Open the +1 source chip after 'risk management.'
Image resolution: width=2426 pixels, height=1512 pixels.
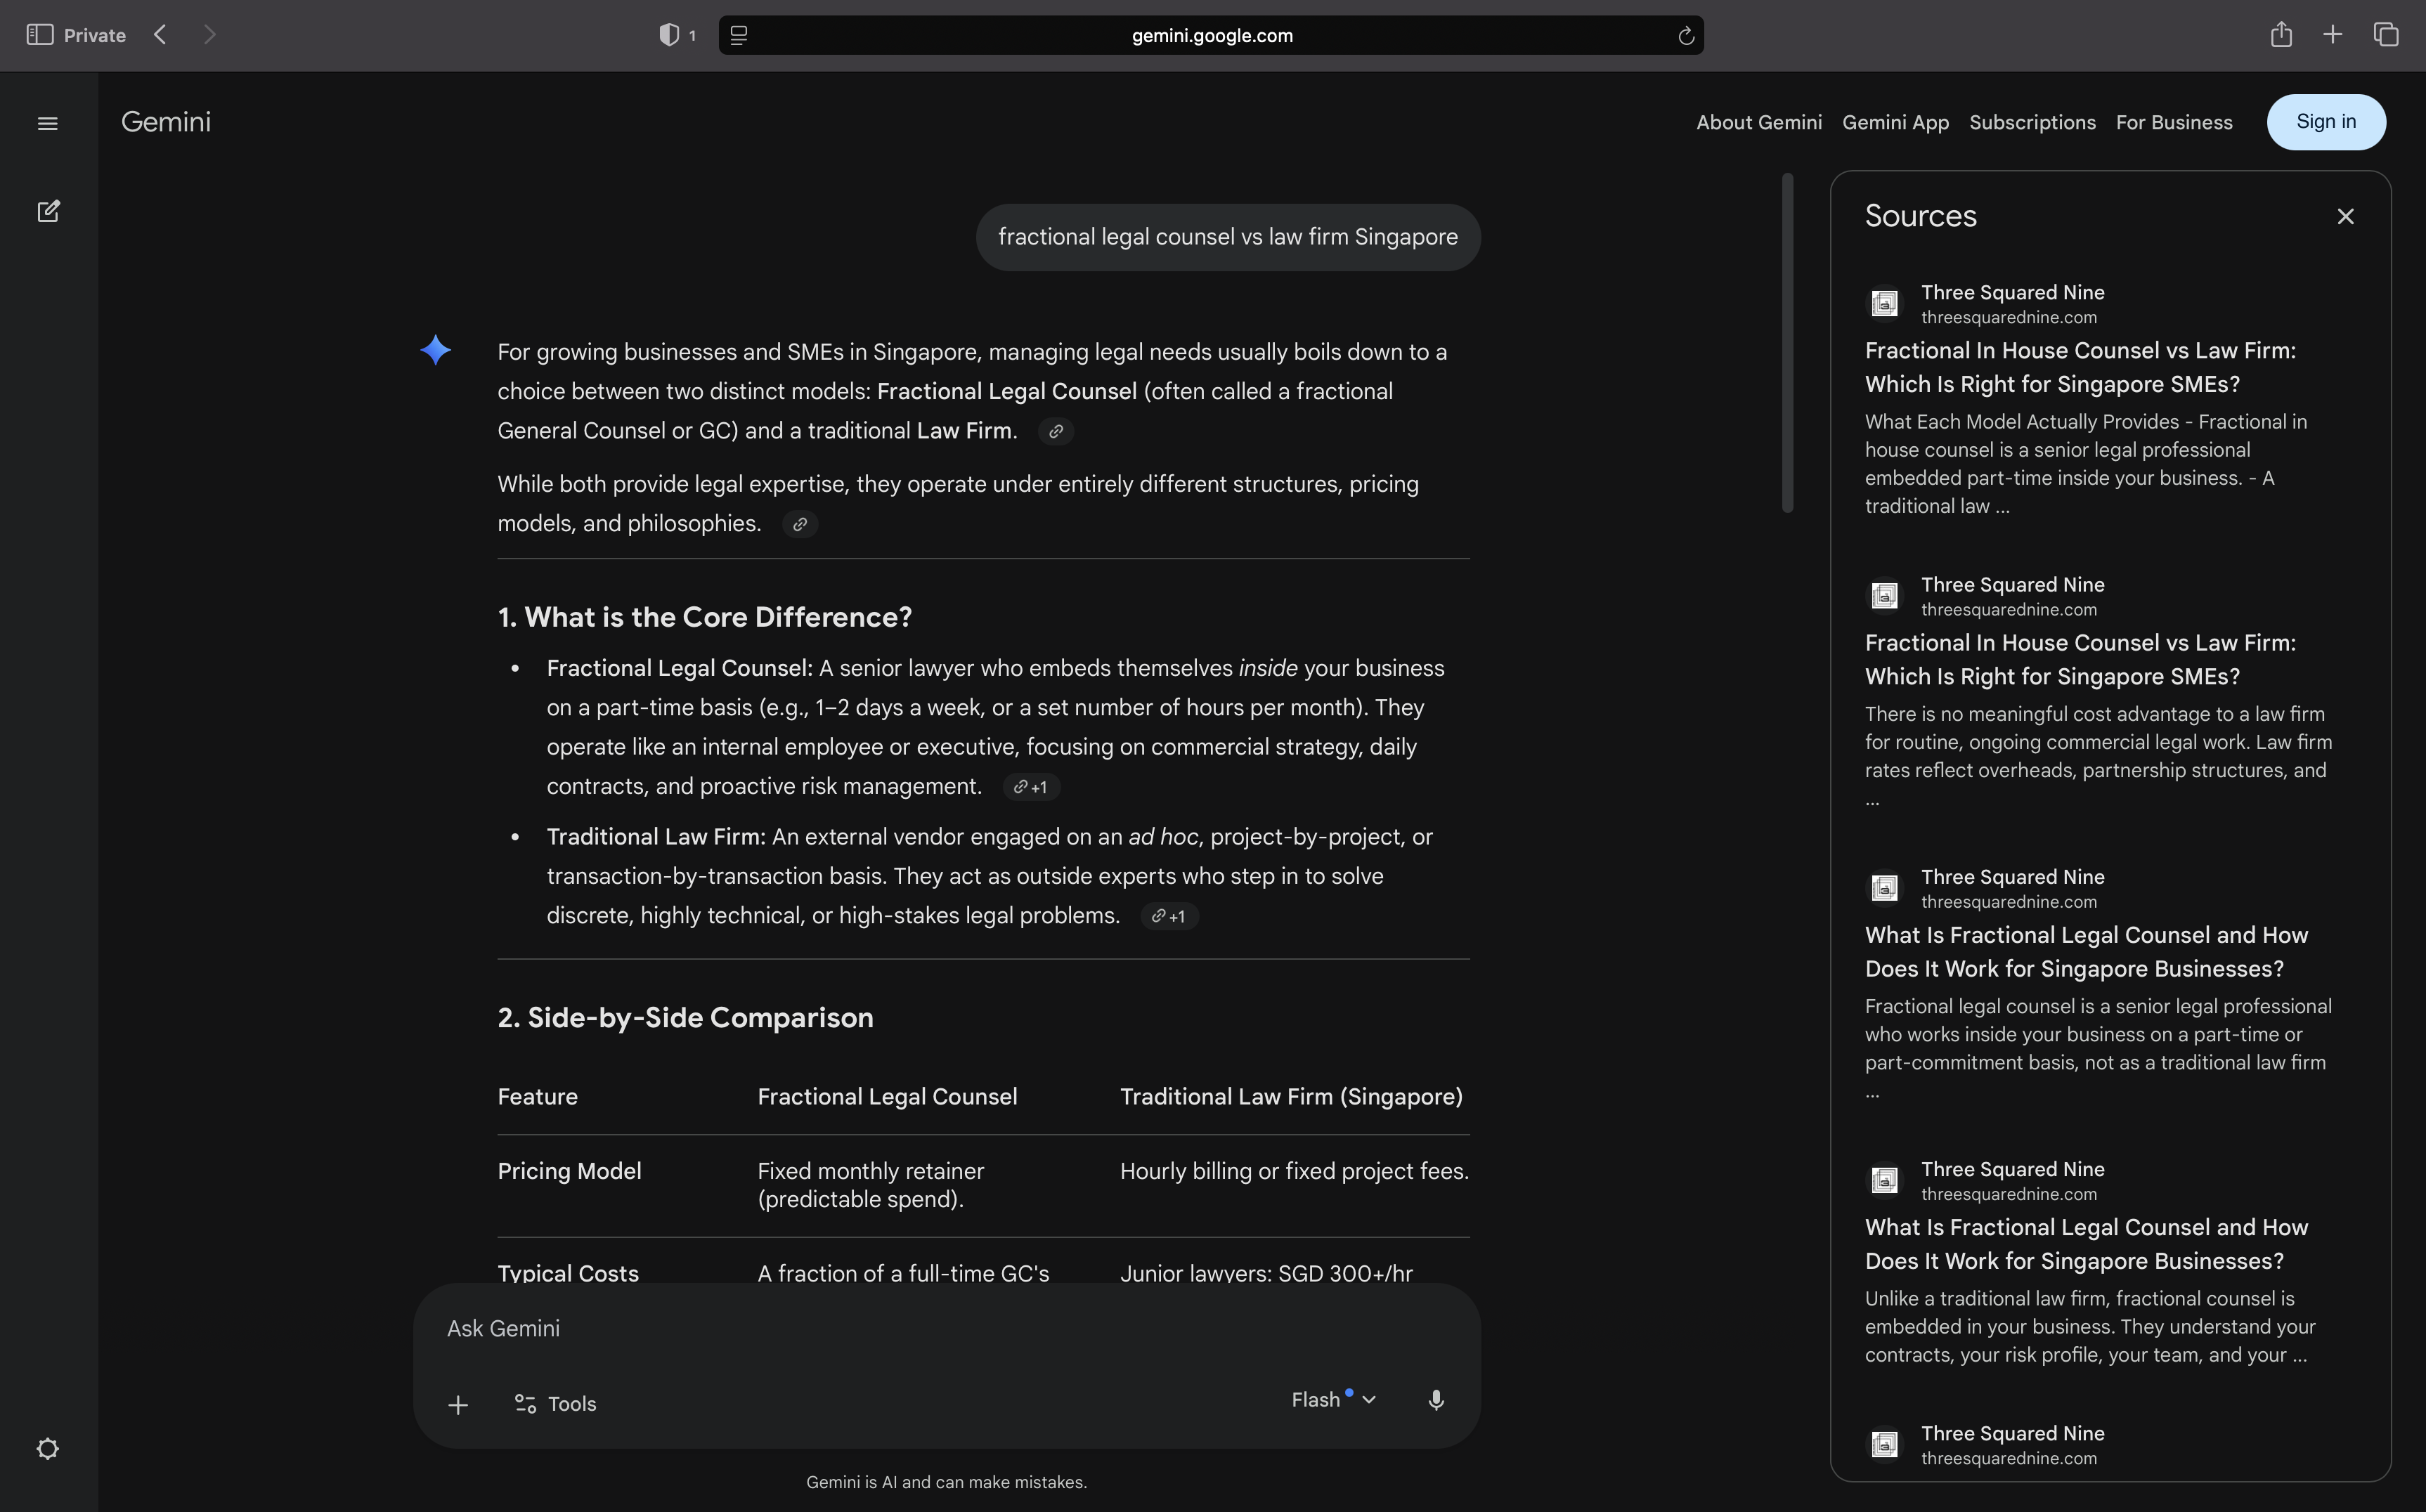click(x=1030, y=787)
